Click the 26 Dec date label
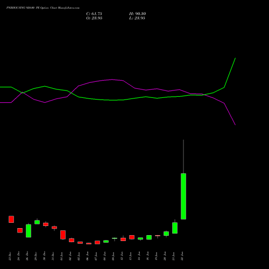Image resolution: width=269 pixels, height=269 pixels. pyautogui.click(x=27, y=256)
